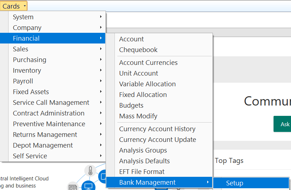Select EFT File Format option
The height and width of the screenshot is (190, 291).
click(142, 172)
